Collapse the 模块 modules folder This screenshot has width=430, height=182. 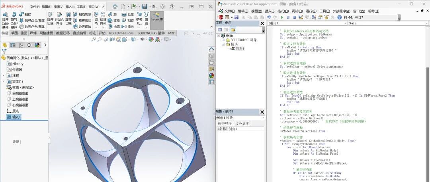[223, 44]
